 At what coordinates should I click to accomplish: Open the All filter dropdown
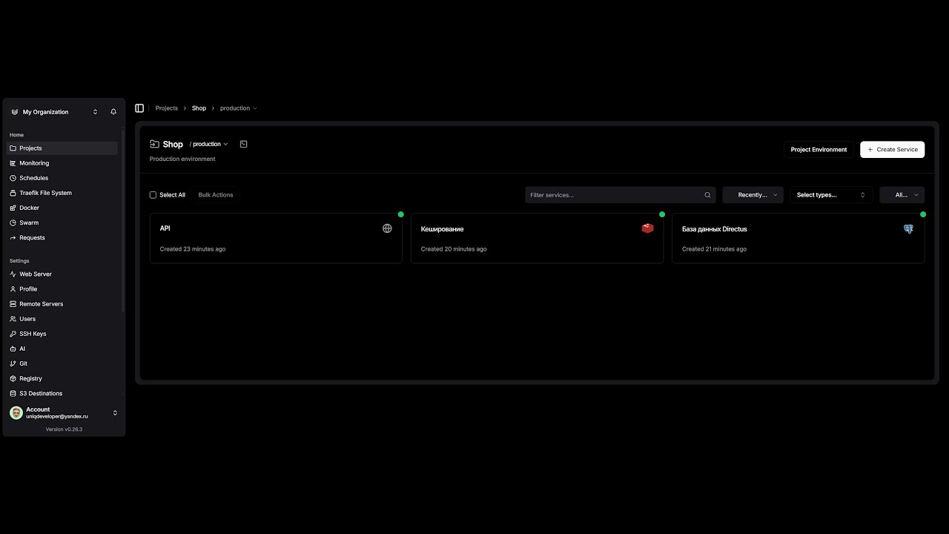[902, 195]
